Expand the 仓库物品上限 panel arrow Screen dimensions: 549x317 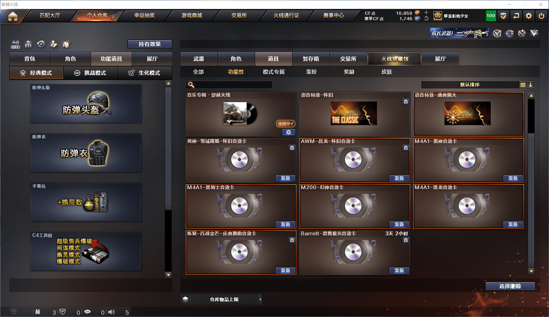[260, 299]
